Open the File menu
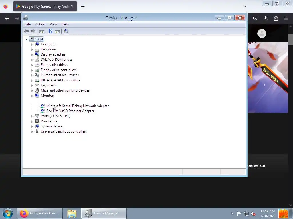This screenshot has height=219, width=293. tap(28, 24)
